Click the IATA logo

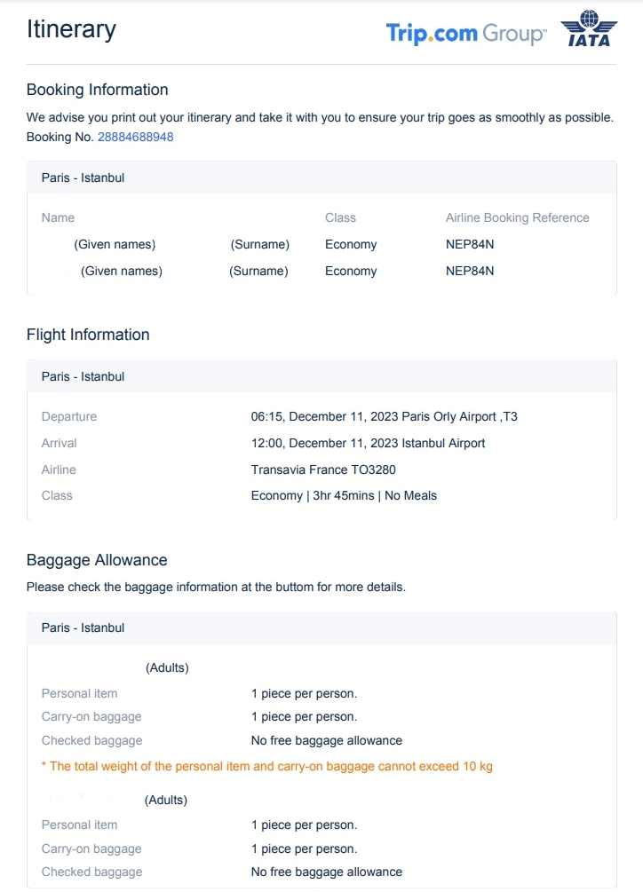click(588, 28)
